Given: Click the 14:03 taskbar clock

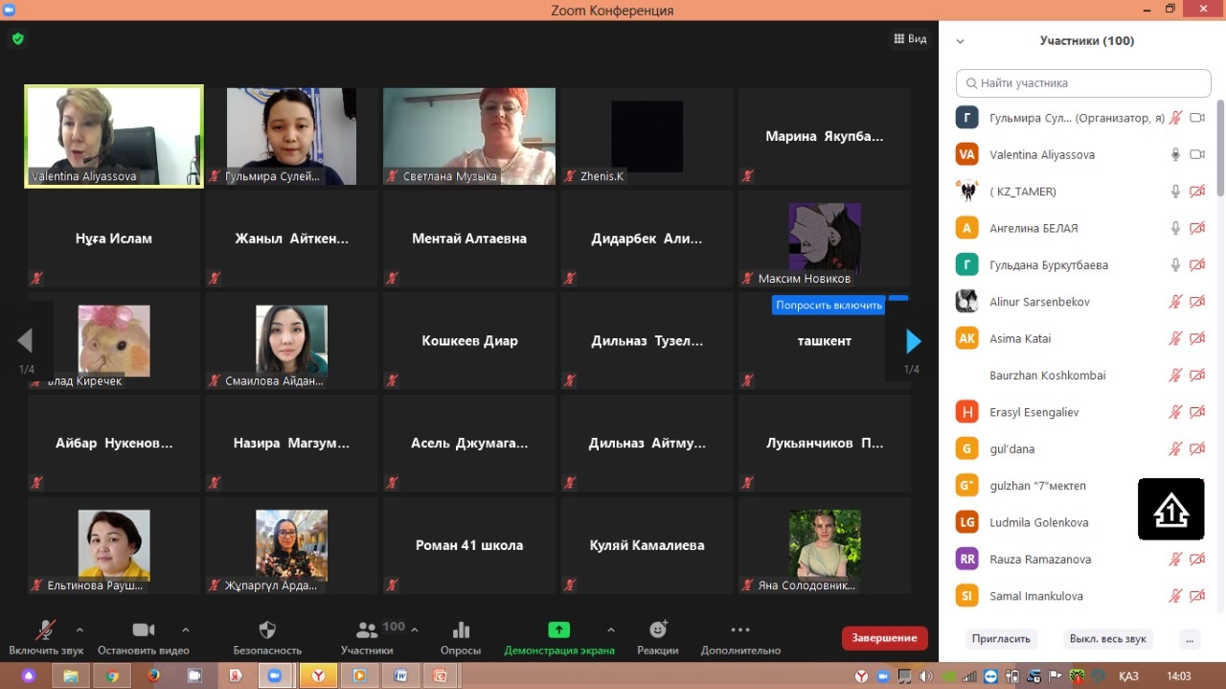Looking at the screenshot, I should tap(1179, 677).
